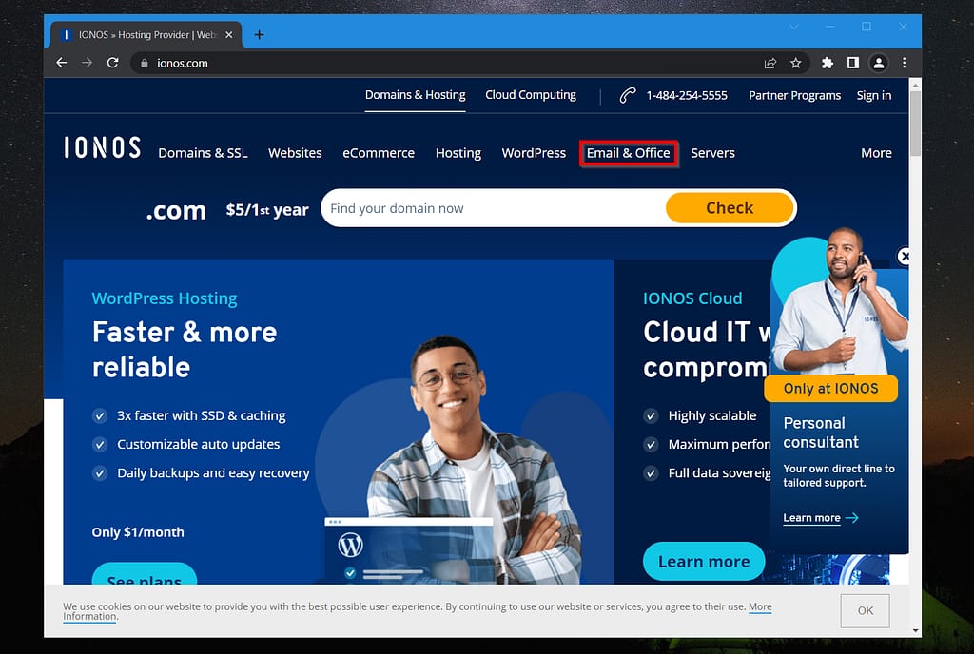Follow Learn more in Personal consultant popup
This screenshot has height=654, width=974.
point(811,517)
